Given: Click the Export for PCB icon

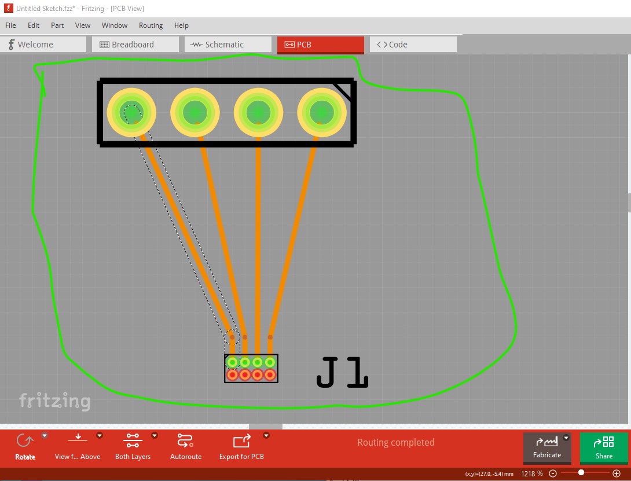Looking at the screenshot, I should [241, 442].
